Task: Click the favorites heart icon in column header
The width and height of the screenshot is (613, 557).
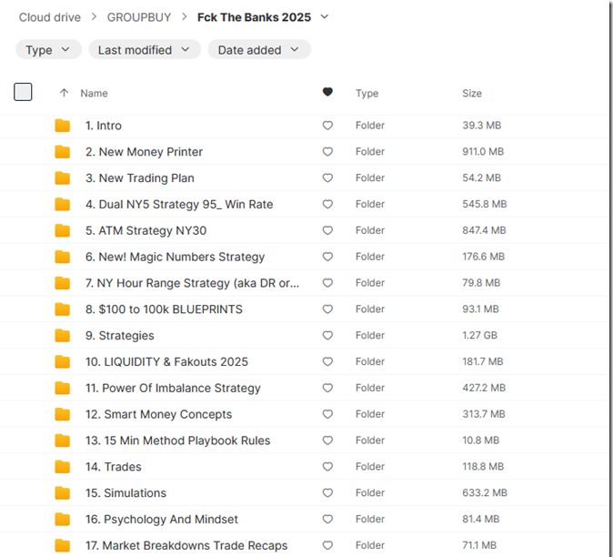Action: (x=327, y=93)
